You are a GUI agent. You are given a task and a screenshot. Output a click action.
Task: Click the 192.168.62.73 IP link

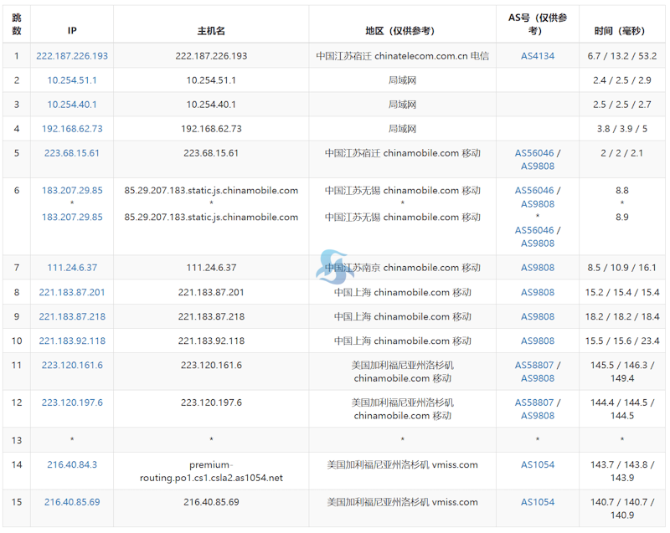click(72, 129)
